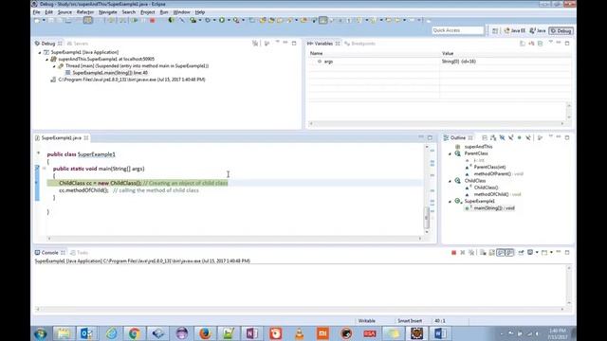The image size is (607, 341).
Task: Switch to Java perspective
Action: click(x=538, y=30)
